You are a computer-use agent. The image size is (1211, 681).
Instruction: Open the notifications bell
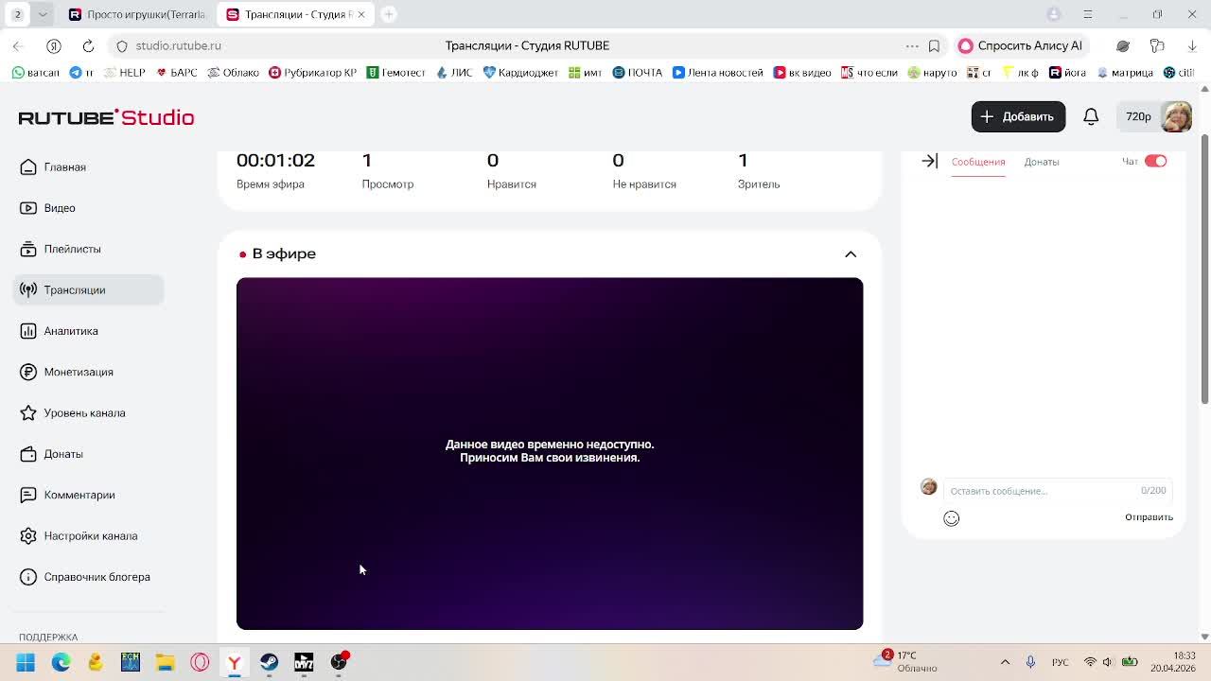pyautogui.click(x=1091, y=116)
